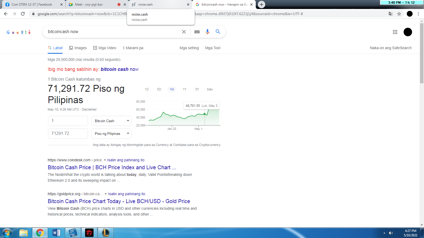Switch to Mga Video results
Viewport: 424px width, 238px height.
click(x=105, y=48)
